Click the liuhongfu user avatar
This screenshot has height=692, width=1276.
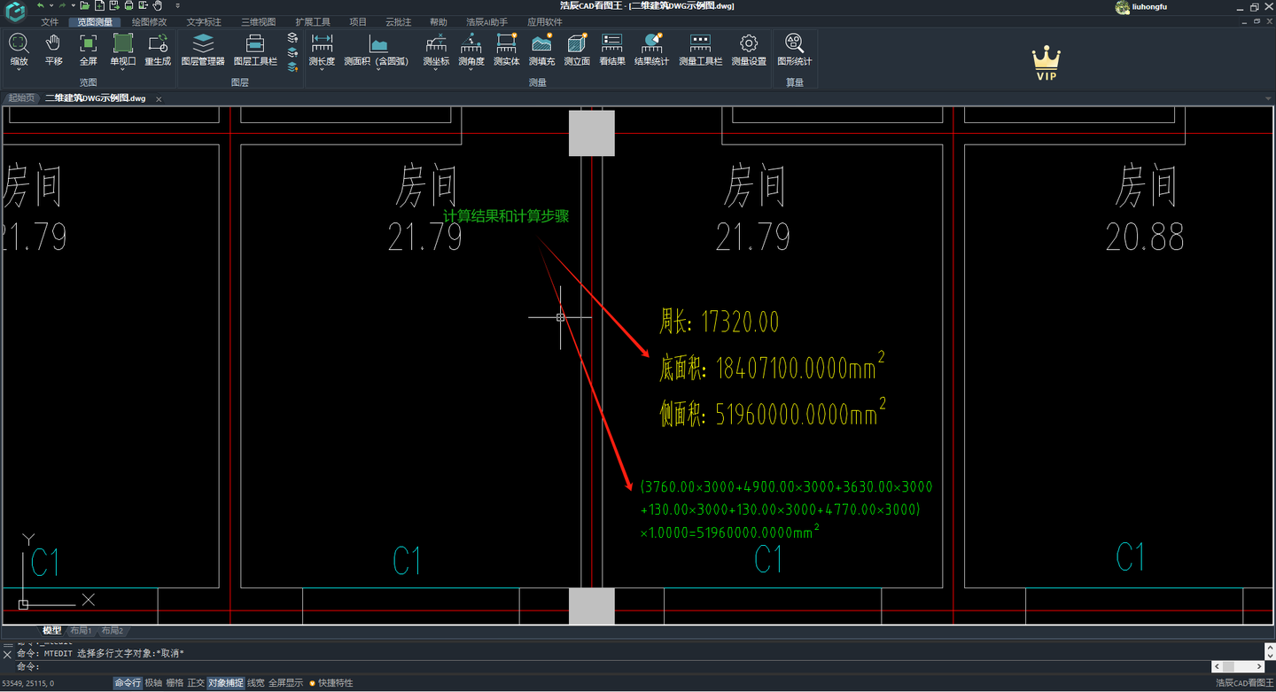(x=1123, y=7)
